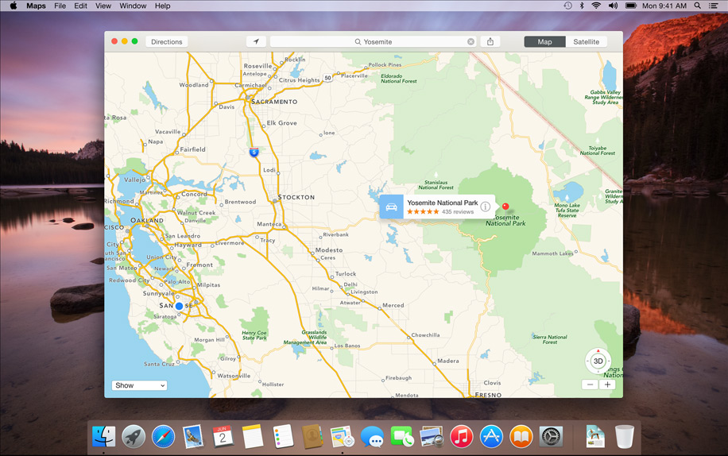Click the current location arrow button

click(256, 42)
